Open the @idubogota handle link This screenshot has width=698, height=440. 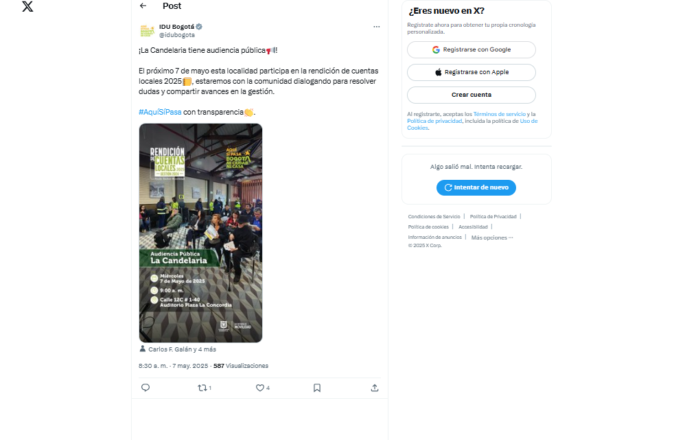[x=177, y=35]
